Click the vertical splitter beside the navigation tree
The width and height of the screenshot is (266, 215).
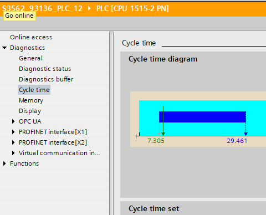[111, 123]
